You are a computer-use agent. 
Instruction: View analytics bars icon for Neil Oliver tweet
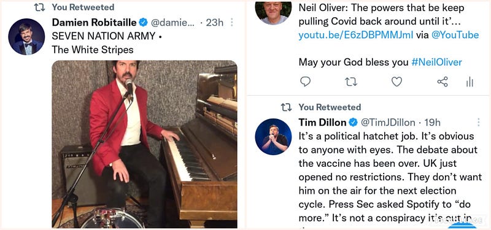(x=470, y=82)
